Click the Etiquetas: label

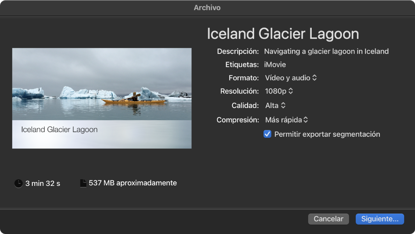tap(242, 65)
